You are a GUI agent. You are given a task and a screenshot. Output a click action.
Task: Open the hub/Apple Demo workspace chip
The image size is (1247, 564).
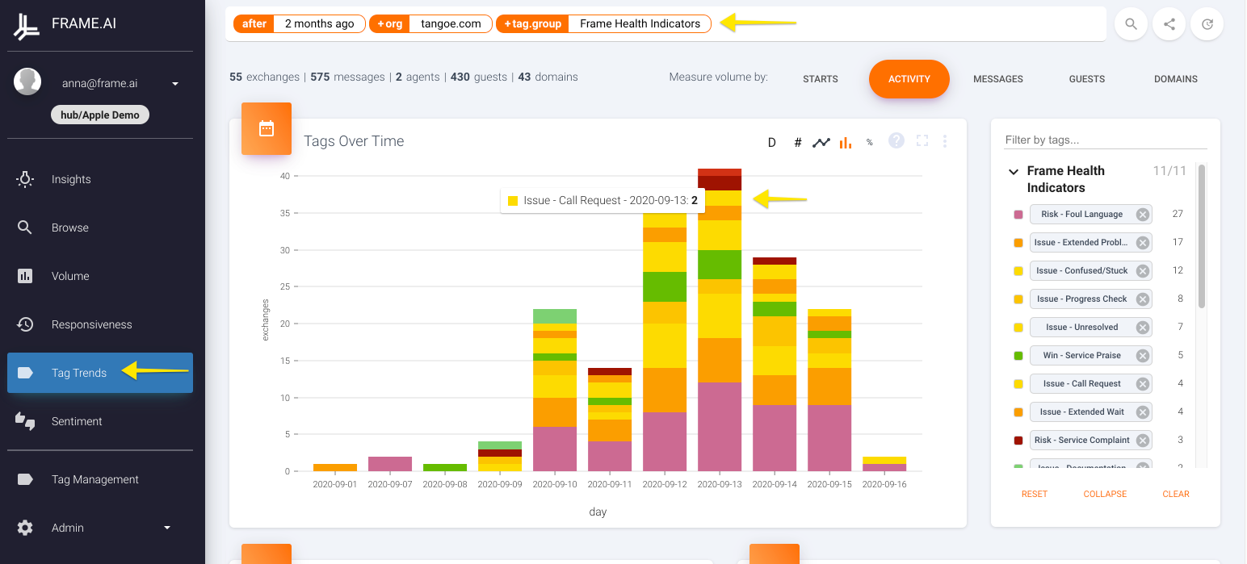[100, 115]
